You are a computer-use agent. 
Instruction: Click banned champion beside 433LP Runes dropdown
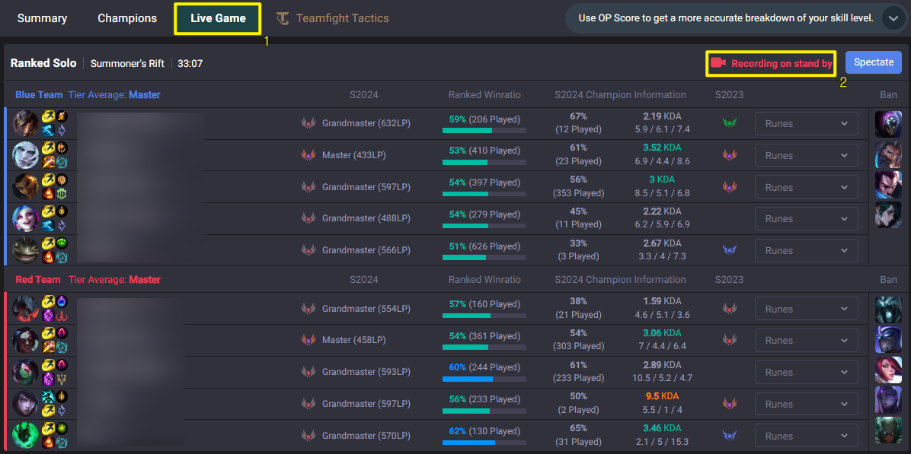888,154
